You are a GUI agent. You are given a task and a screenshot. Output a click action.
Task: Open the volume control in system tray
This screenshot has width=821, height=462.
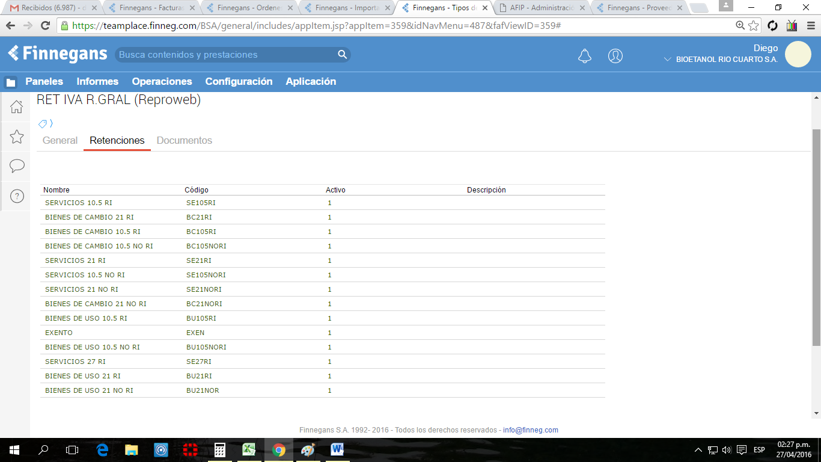click(726, 450)
